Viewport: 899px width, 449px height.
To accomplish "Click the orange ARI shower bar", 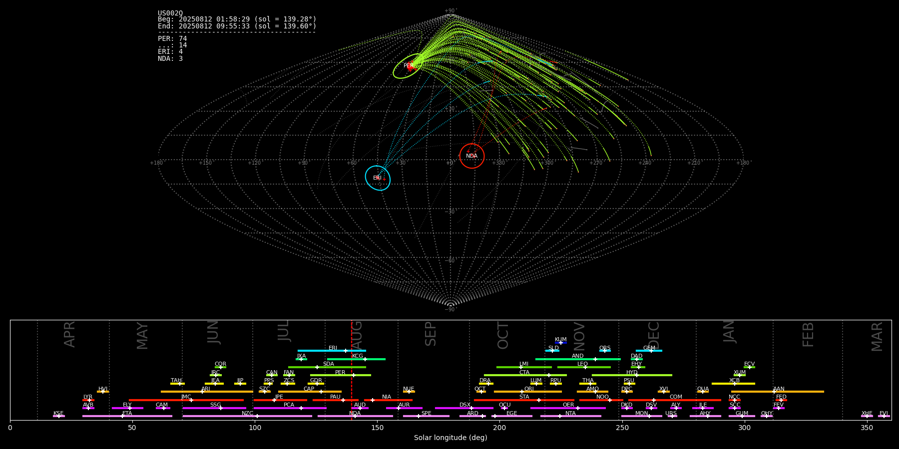I will (x=207, y=392).
